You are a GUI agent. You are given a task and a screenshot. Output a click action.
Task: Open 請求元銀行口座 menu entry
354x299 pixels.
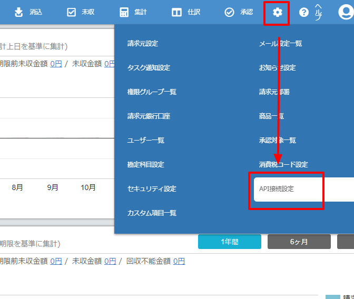click(149, 116)
